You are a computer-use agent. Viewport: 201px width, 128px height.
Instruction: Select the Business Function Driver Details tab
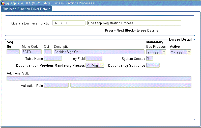tap(26, 9)
